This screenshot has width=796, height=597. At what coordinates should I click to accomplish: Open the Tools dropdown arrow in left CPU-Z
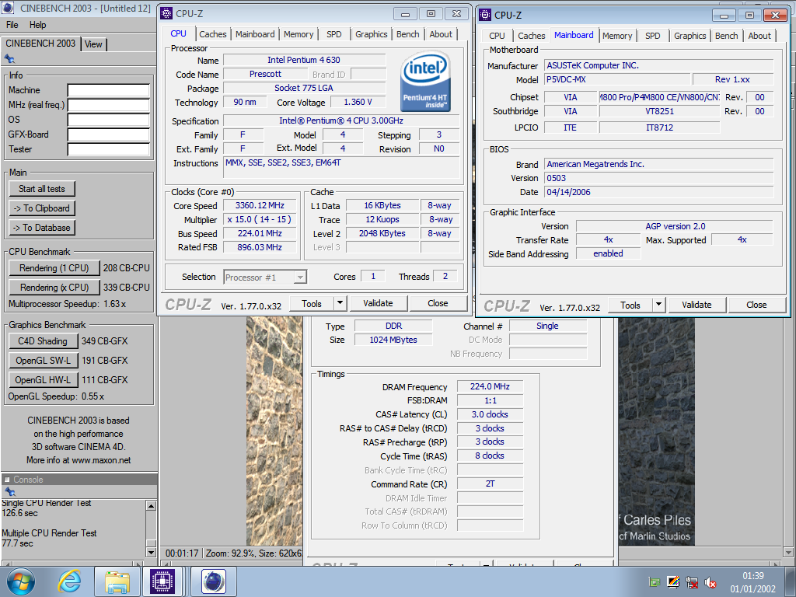pos(340,303)
